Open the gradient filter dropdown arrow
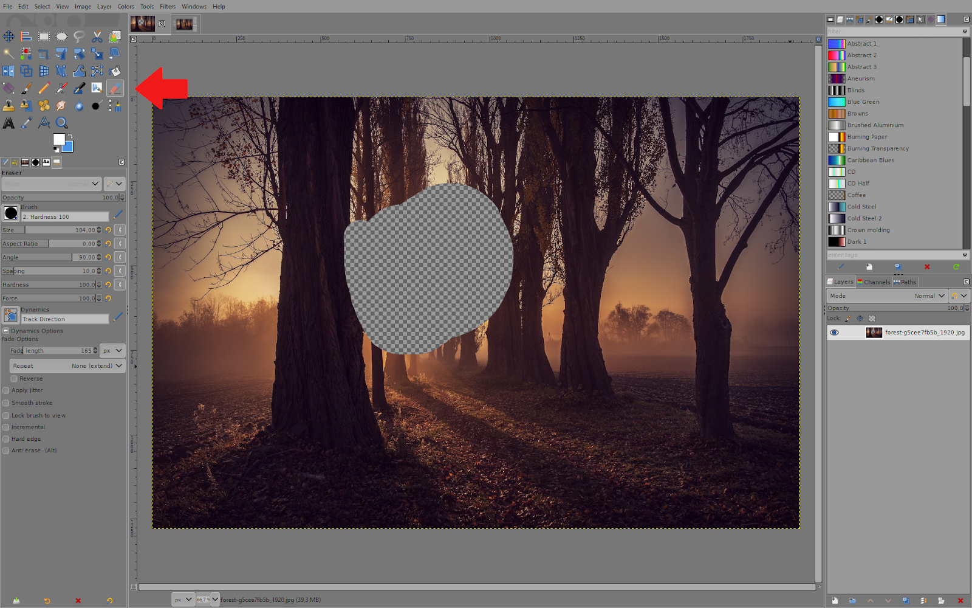 point(965,32)
